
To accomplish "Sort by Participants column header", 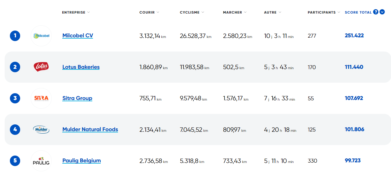I will tap(324, 12).
